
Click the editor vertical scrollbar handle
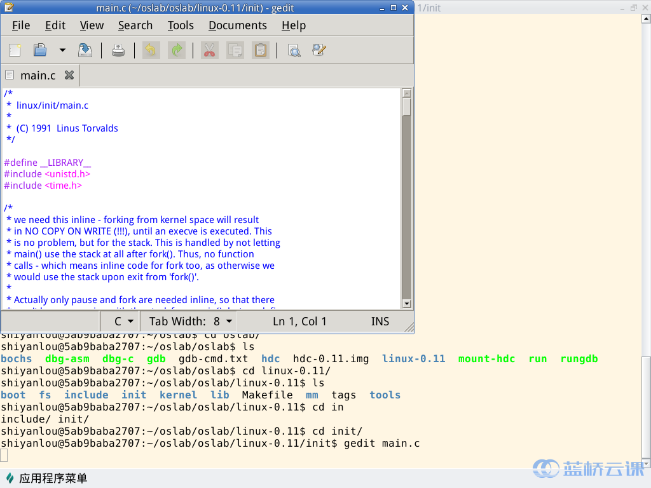pyautogui.click(x=407, y=107)
